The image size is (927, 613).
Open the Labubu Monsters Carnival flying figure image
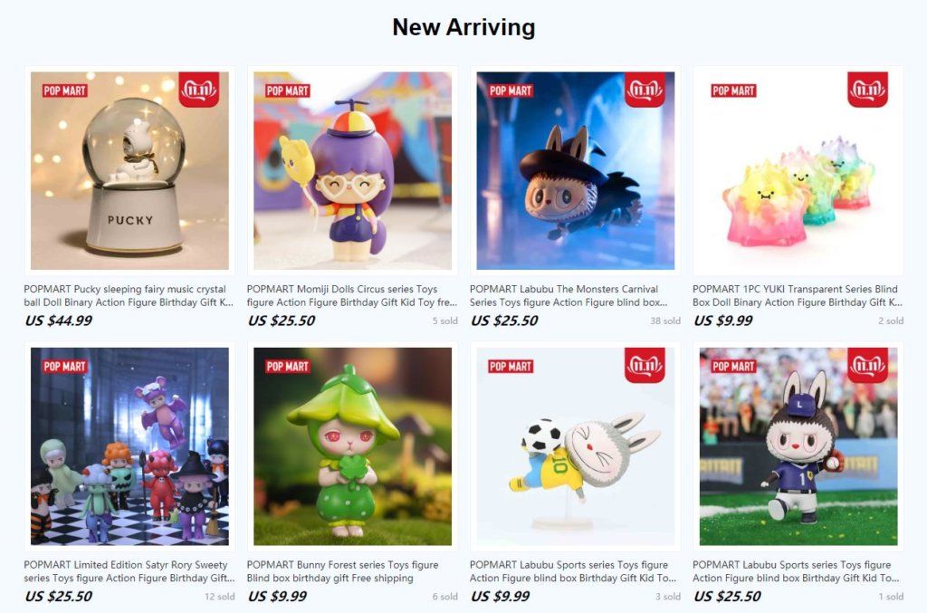575,171
